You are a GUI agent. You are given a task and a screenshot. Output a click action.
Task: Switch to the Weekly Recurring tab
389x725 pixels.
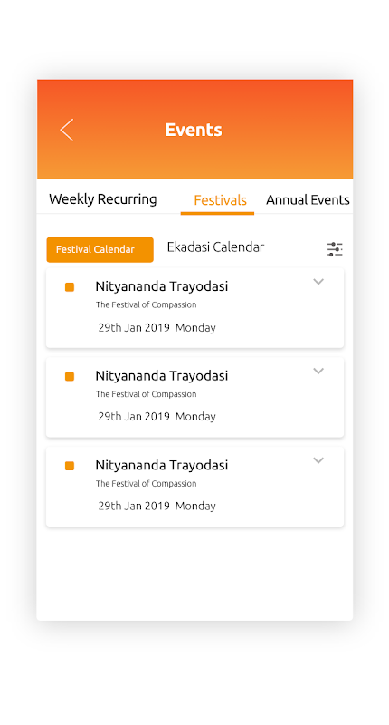tap(103, 199)
